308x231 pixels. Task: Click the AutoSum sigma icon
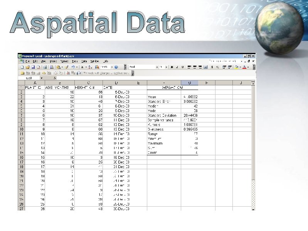tap(82, 67)
